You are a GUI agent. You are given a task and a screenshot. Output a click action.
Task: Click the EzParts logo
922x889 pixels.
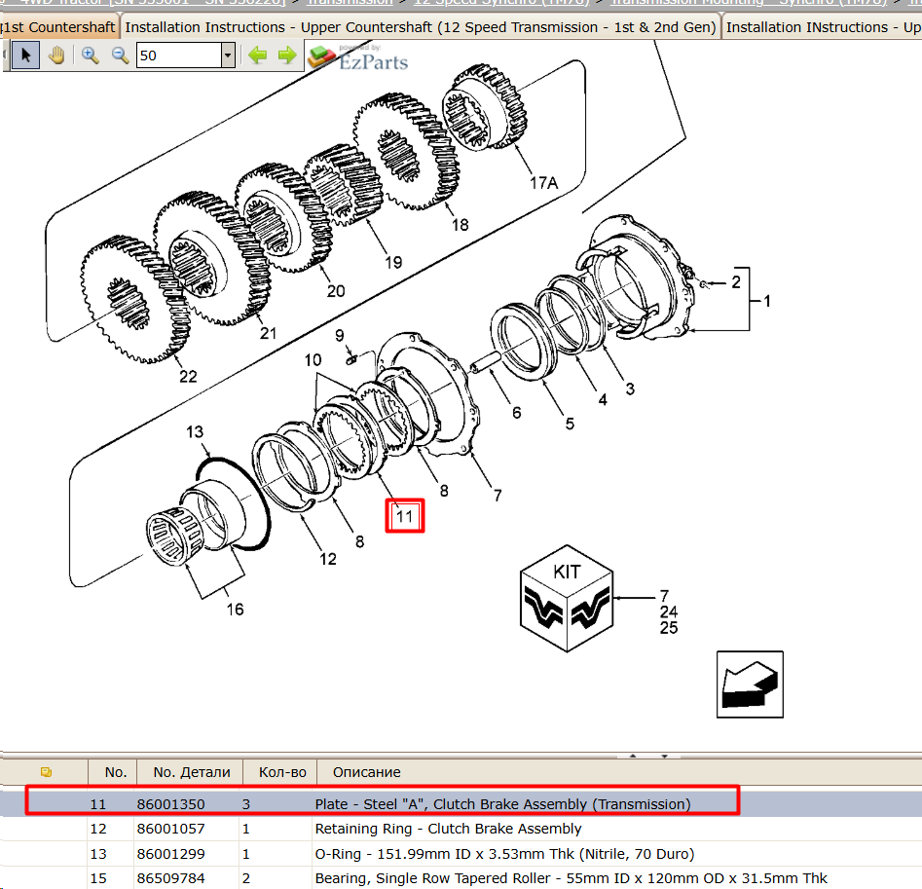[x=358, y=57]
